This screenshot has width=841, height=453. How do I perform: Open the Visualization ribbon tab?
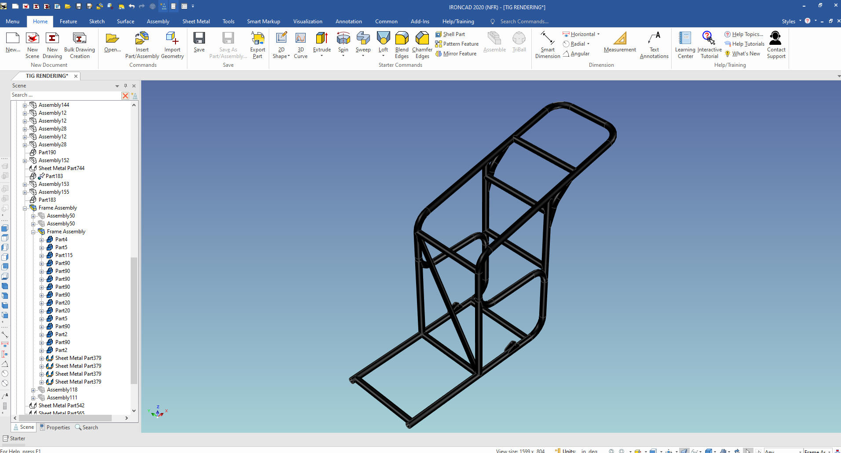pyautogui.click(x=307, y=22)
